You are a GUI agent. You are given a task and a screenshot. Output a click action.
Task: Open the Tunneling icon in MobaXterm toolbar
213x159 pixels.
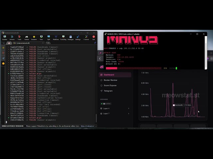[x=63, y=37]
